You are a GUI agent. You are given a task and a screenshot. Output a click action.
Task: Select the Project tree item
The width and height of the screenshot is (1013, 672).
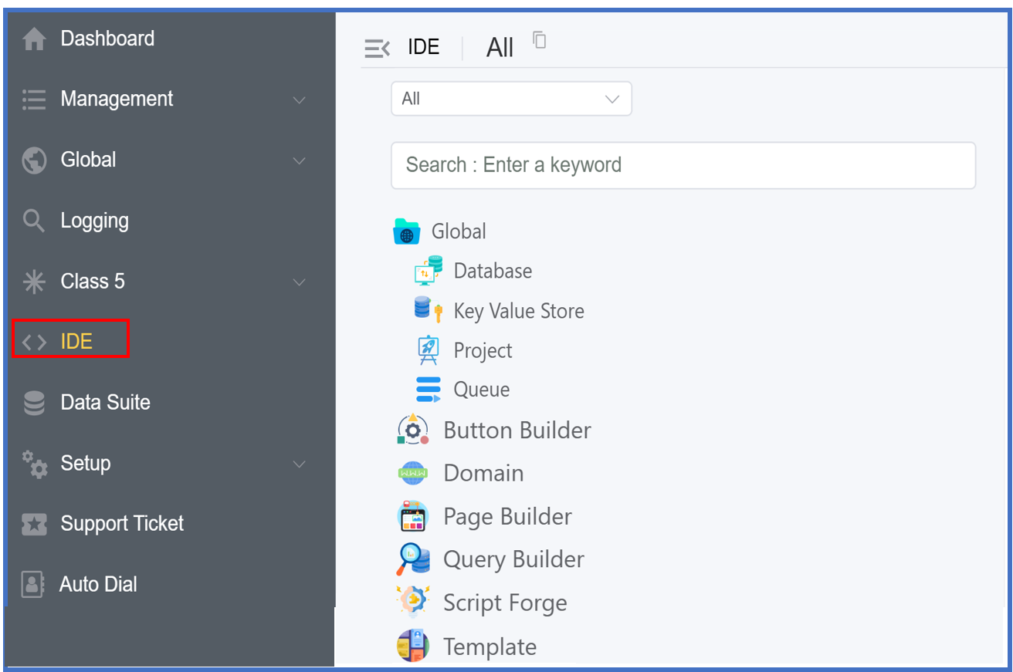click(483, 350)
